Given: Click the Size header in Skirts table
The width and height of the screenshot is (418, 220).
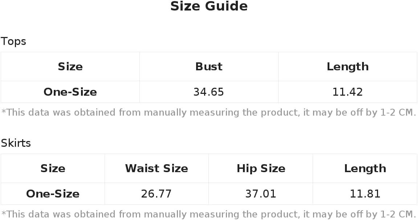Looking at the screenshot, I should [53, 169].
